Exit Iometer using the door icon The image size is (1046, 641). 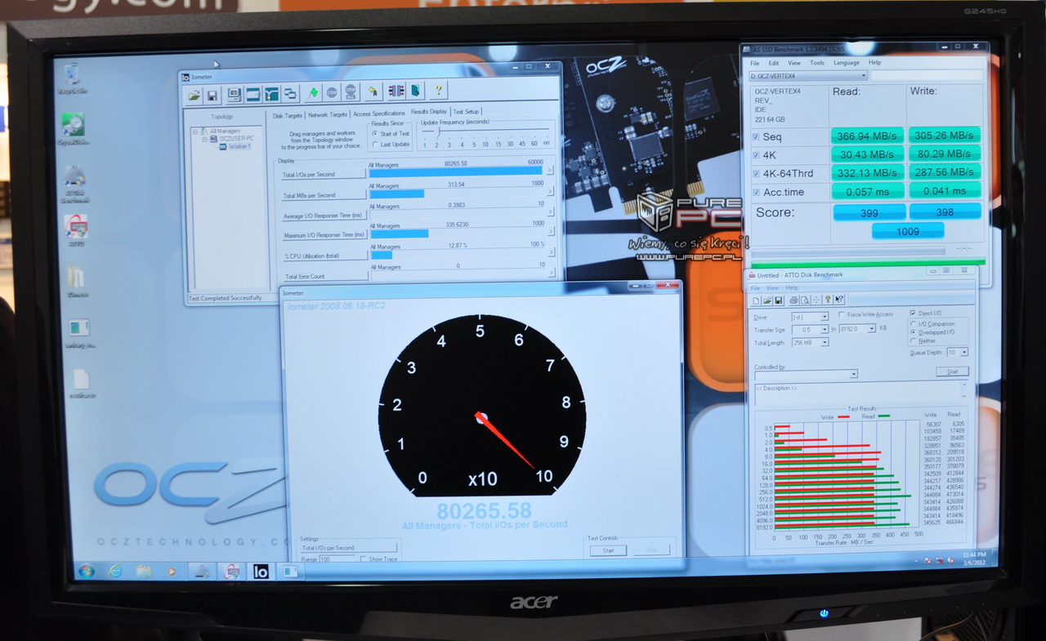point(416,91)
